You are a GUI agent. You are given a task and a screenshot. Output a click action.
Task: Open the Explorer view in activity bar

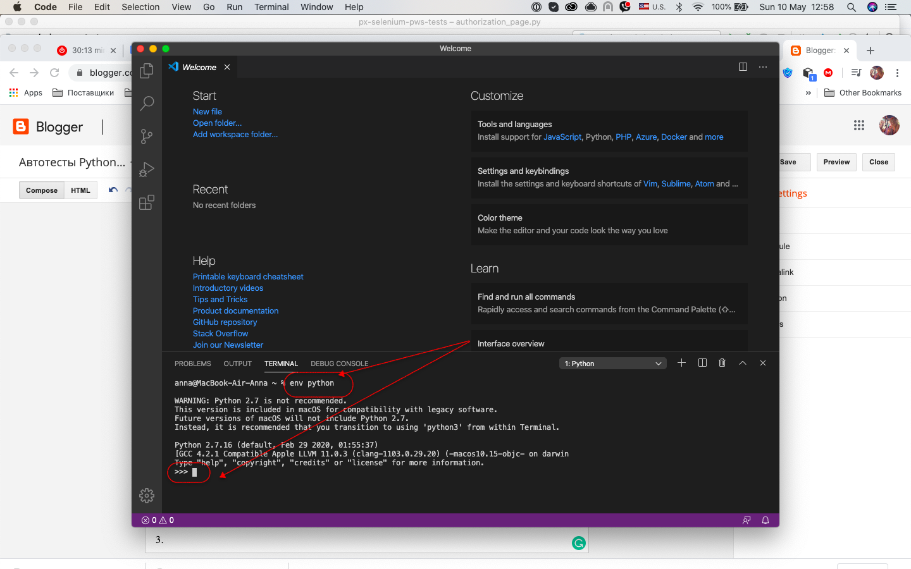147,71
